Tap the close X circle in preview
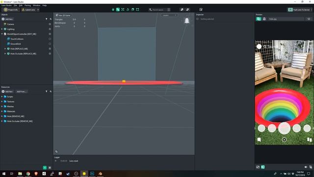Screen dimensions: 314x177 284,140
